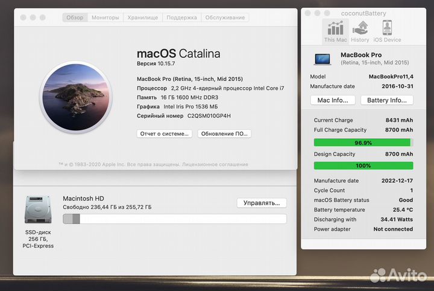Open Battery Info in coconutBattery

pos(386,100)
